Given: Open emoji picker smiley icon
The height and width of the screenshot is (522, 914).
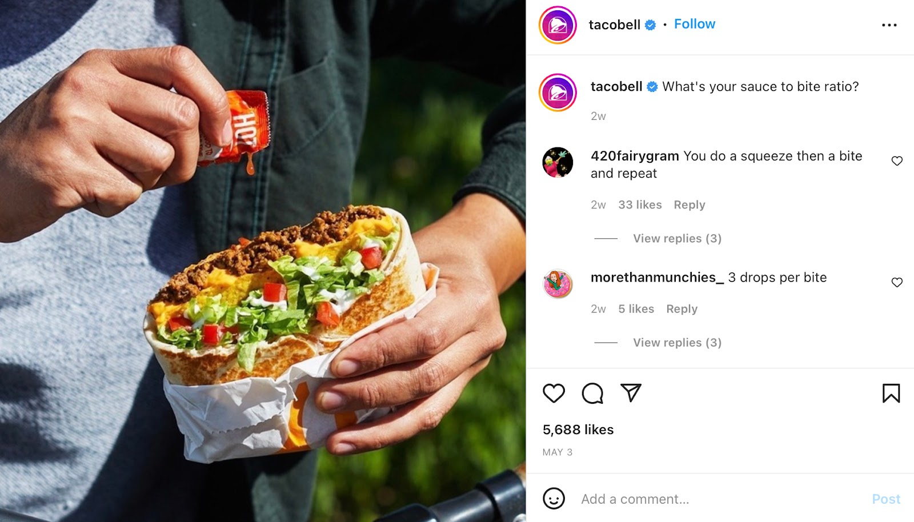Looking at the screenshot, I should (x=554, y=499).
